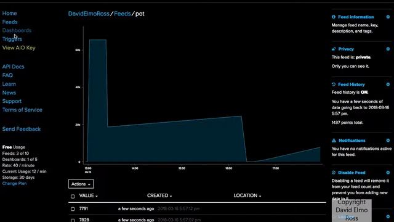The image size is (394, 222).
Task: Open the News link
Action: tap(9, 92)
